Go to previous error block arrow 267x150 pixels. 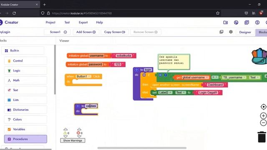point(79,129)
